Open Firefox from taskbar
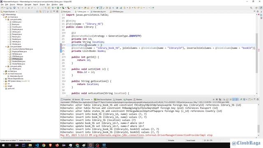Image resolution: width=263 pixels, height=148 pixels. (57, 145)
